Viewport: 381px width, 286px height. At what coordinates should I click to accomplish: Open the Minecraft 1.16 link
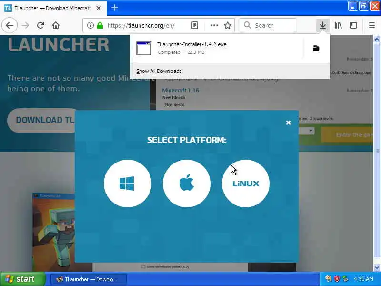pyautogui.click(x=180, y=90)
